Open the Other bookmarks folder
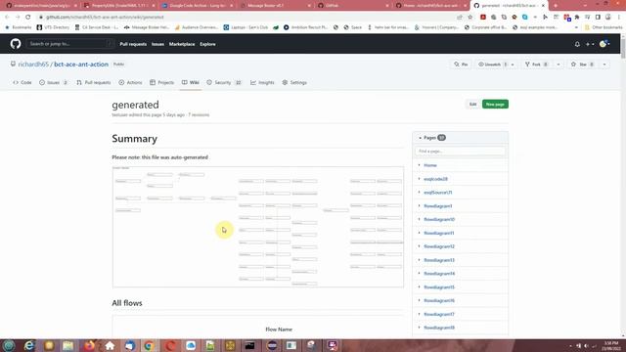Screen dimensions: 626x352 pos(603,27)
